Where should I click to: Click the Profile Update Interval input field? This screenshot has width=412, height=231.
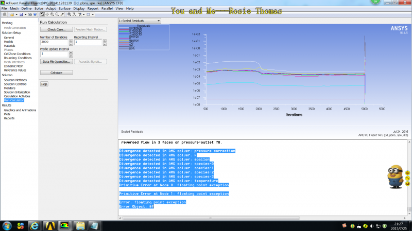tap(54, 54)
